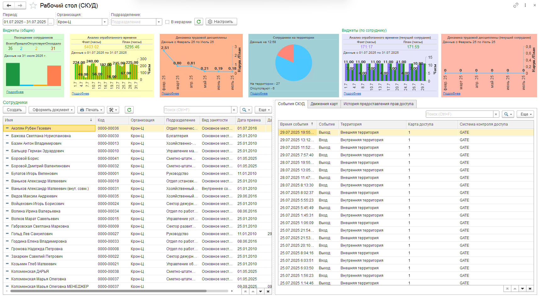Viewport: 539px width, 296px height.
Task: Clear the events search field with X
Action: tap(496, 114)
